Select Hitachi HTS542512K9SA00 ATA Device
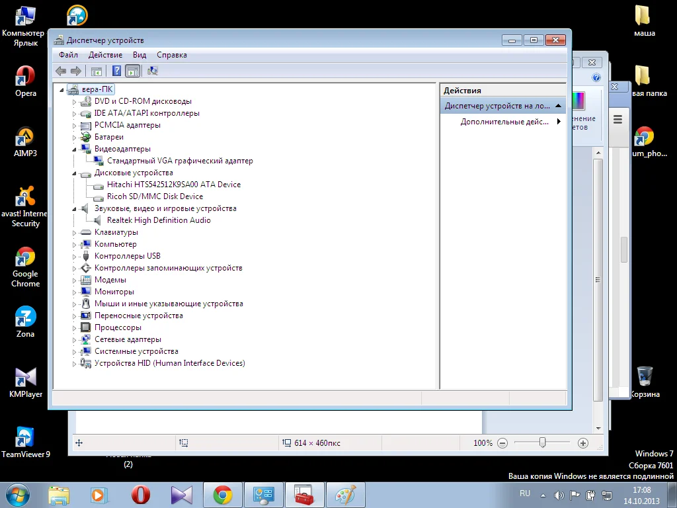The height and width of the screenshot is (508, 677). [x=174, y=185]
